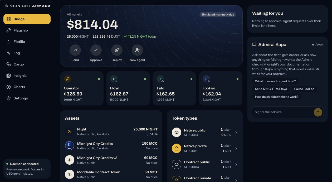Open Settings in the sidebar

point(27,98)
